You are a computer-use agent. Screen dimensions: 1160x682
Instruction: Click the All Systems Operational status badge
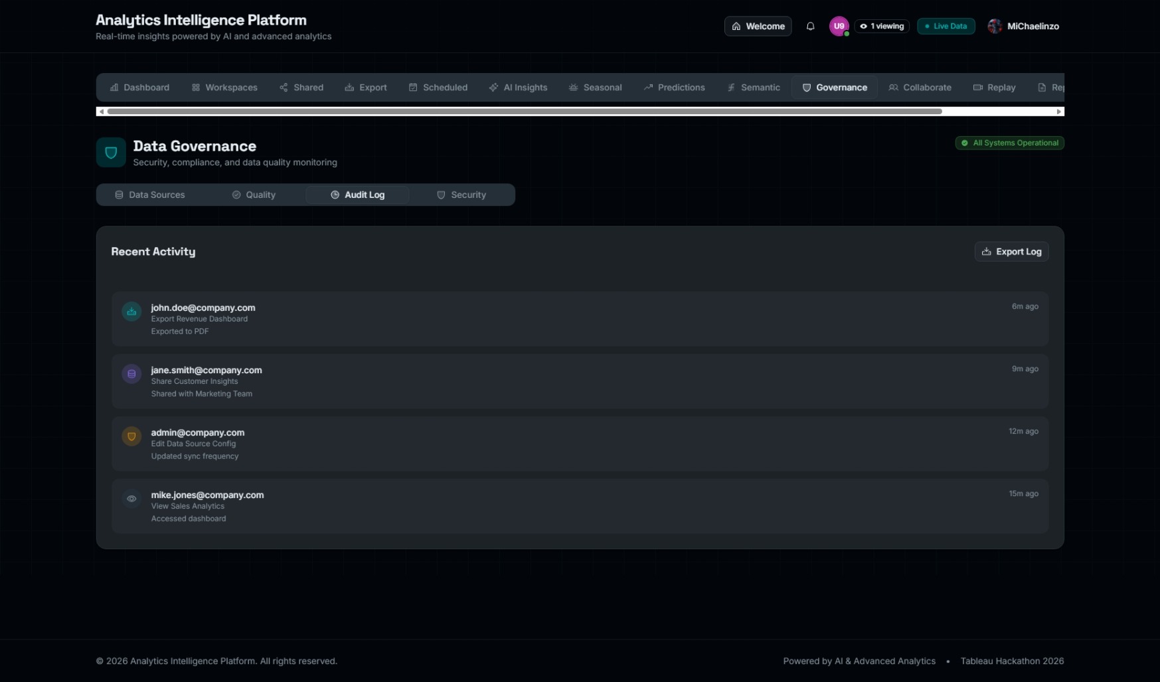[1010, 143]
